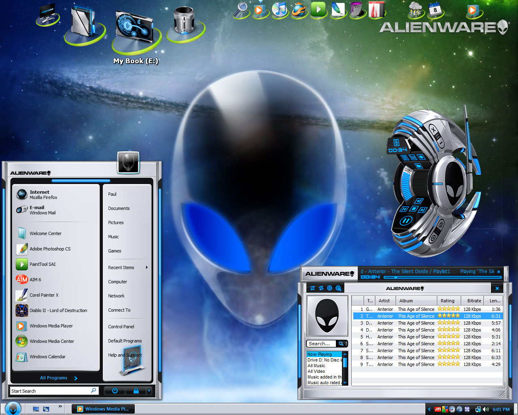Open the calendar icon showing 8

[435, 9]
